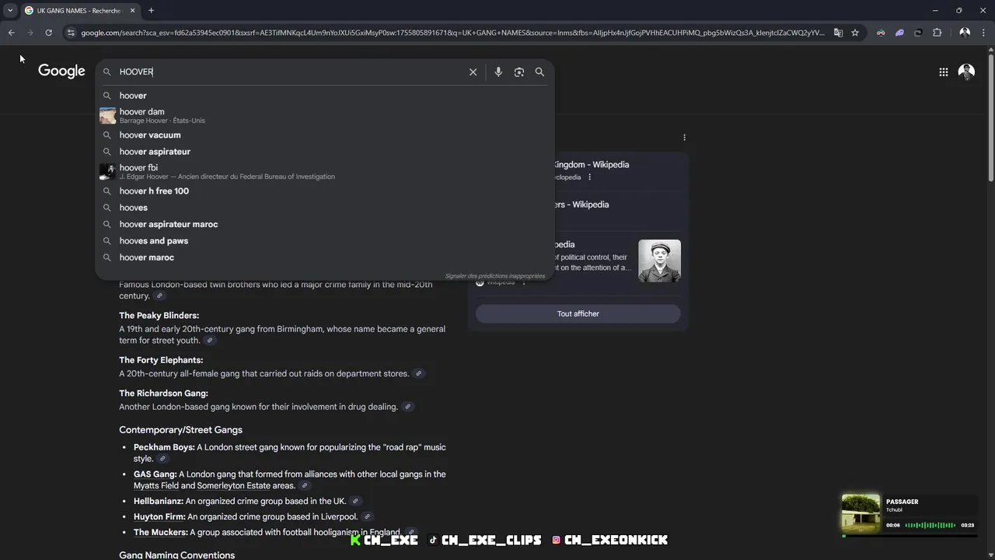Choose the 'hoover vacuum' suggestion
This screenshot has width=995, height=560.
(x=325, y=135)
